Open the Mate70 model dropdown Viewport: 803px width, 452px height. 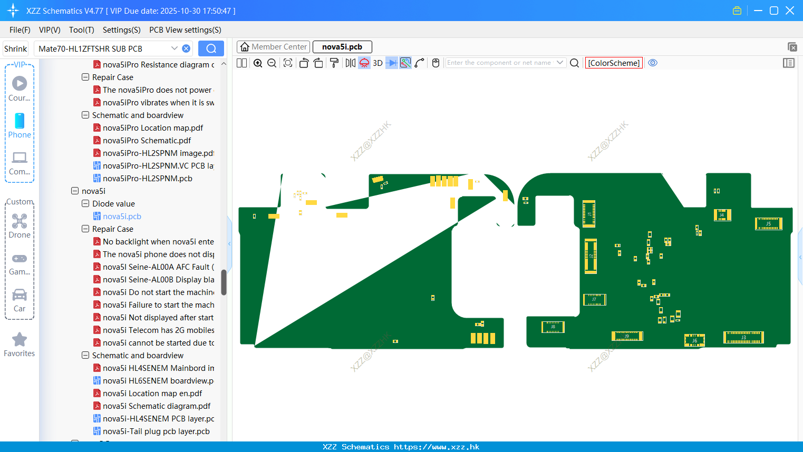coord(175,48)
